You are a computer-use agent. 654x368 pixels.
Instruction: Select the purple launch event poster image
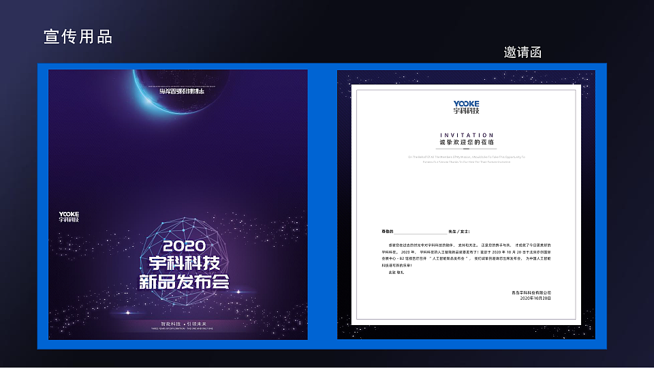pyautogui.click(x=178, y=204)
